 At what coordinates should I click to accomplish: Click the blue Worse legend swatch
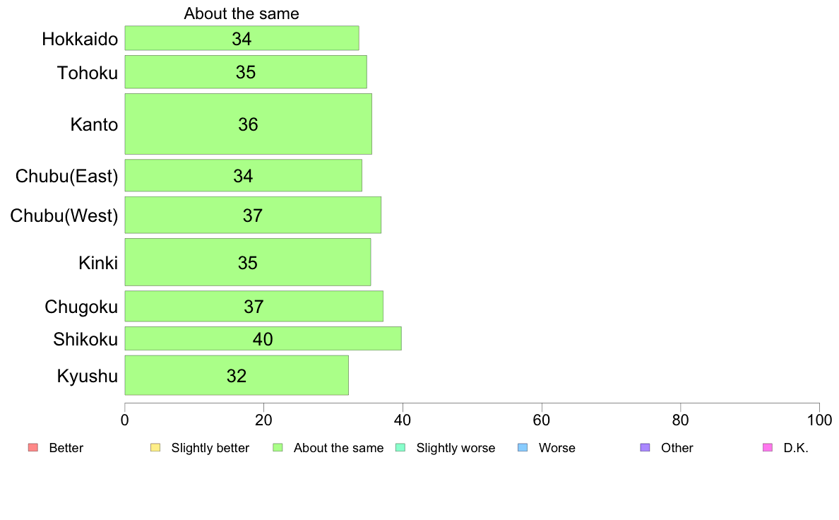click(523, 447)
